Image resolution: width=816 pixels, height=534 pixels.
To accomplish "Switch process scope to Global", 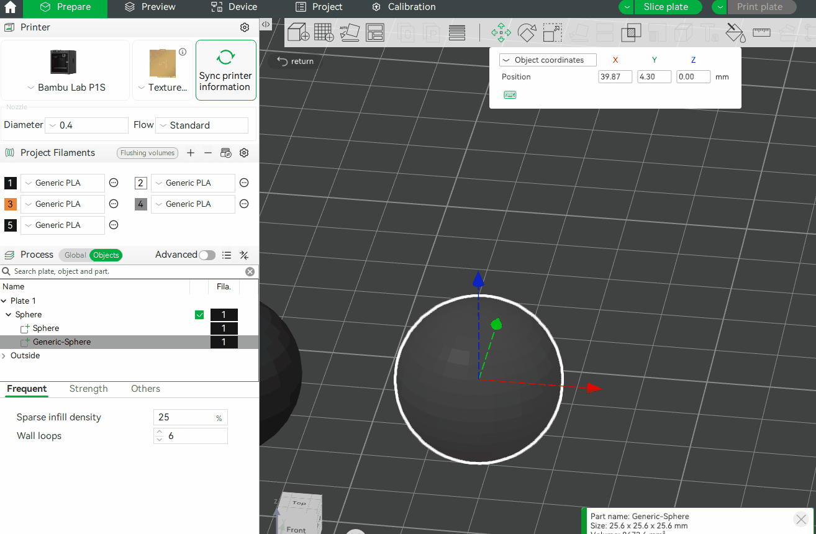I will [75, 255].
